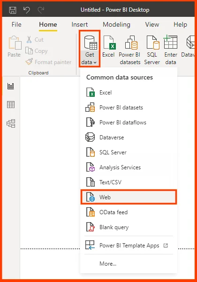The width and height of the screenshot is (197, 282).
Task: Switch to Data view table icon
Action: [x=11, y=104]
